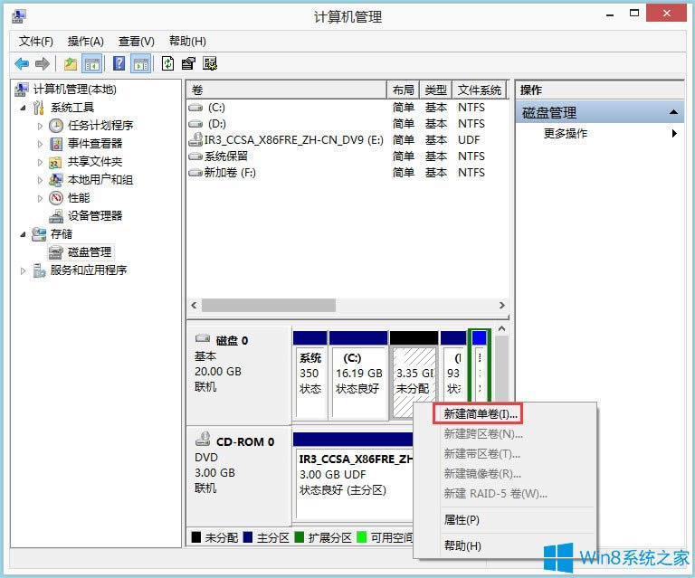Select 本地用户和组 icon in tree
This screenshot has height=578, width=695.
click(55, 180)
